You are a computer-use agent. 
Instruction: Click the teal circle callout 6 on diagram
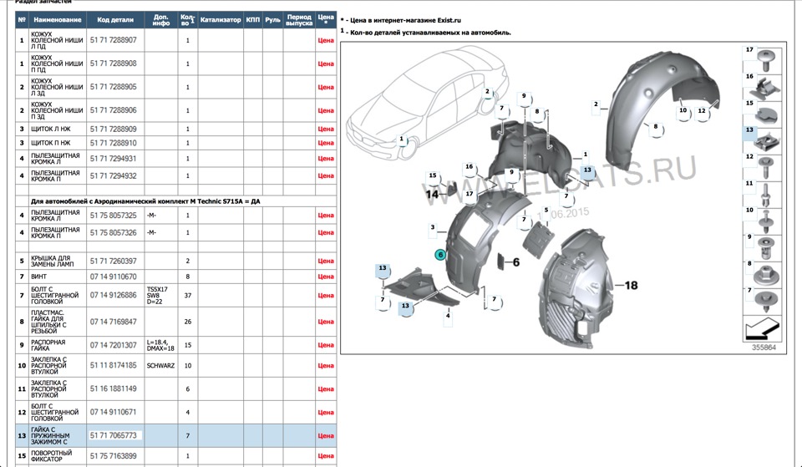point(440,254)
